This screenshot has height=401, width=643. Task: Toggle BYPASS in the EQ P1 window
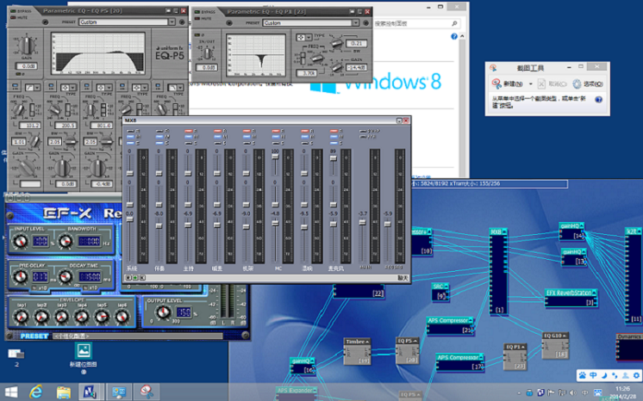coord(197,12)
